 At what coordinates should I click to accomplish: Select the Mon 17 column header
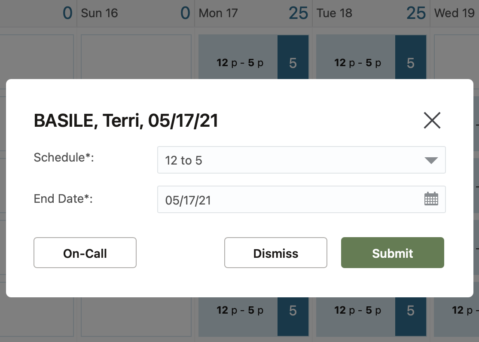coord(218,13)
